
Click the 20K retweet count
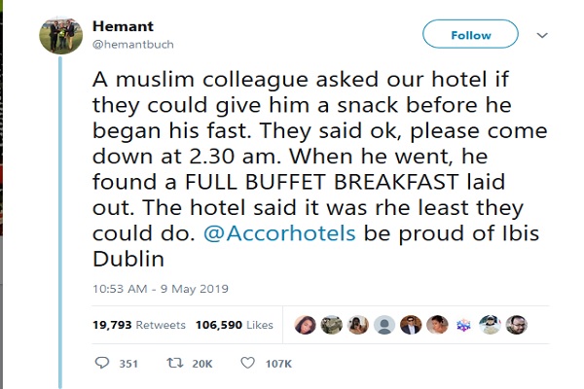coord(201,365)
